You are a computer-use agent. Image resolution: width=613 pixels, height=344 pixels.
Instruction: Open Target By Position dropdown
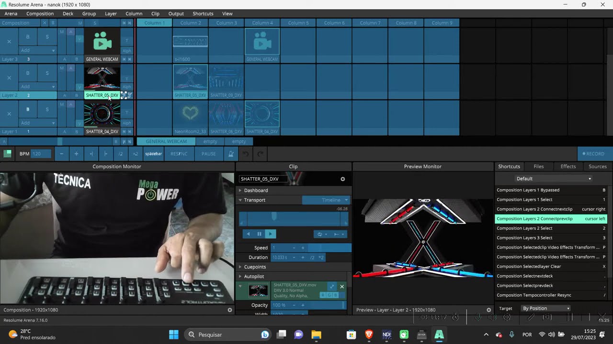point(546,309)
